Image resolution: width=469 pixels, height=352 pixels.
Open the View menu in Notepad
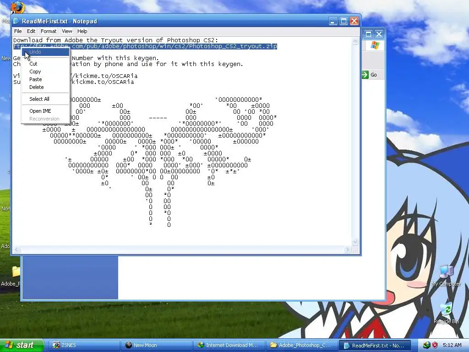[67, 31]
